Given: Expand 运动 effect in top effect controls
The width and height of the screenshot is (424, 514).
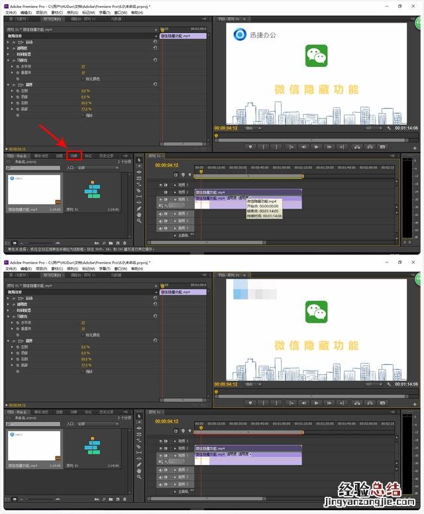Looking at the screenshot, I should (x=8, y=42).
